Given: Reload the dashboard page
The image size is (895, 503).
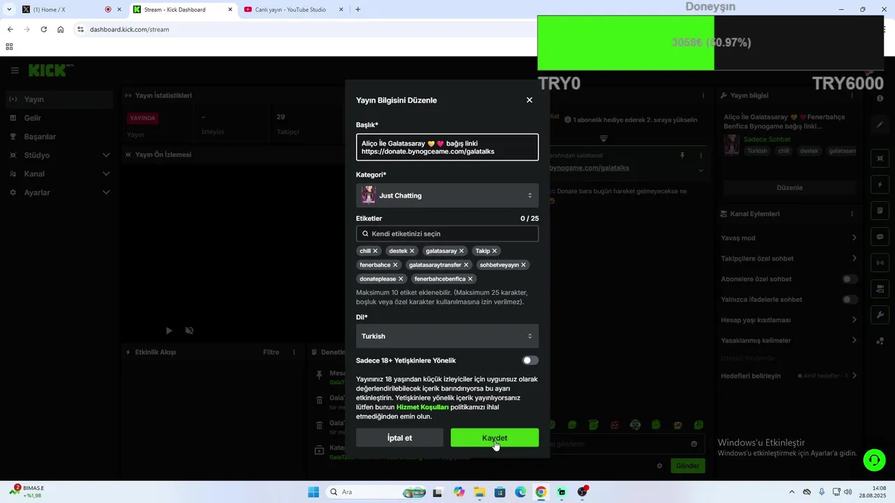Looking at the screenshot, I should pos(43,29).
